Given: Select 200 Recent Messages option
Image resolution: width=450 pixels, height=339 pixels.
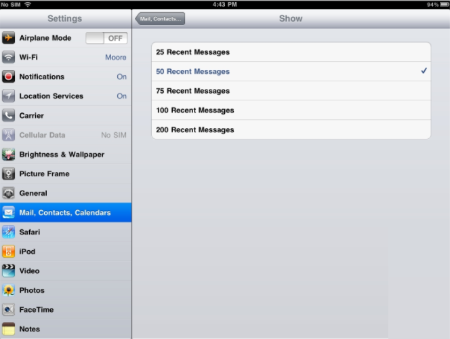Looking at the screenshot, I should click(x=291, y=129).
